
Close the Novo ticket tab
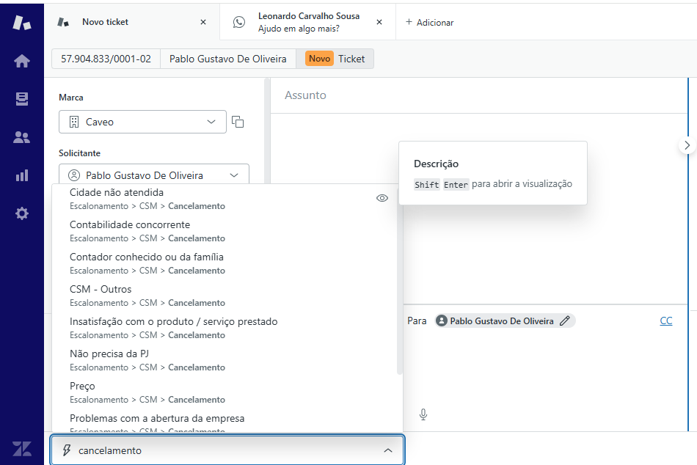[x=203, y=22]
